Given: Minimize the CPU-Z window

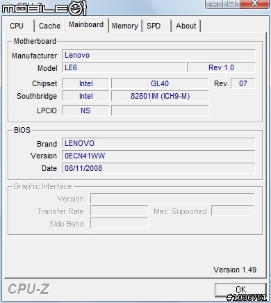Looking at the screenshot, I should coord(214,3).
